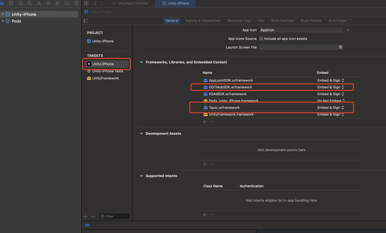386x233 pixels.
Task: Toggle the project and targets sidebar icon
Action: coord(86,21)
